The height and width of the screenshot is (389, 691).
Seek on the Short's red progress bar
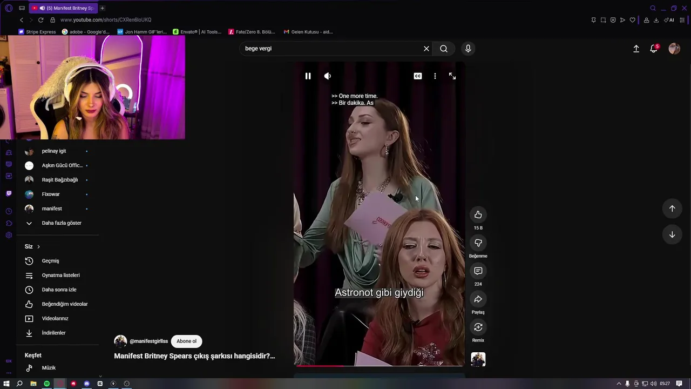click(379, 366)
